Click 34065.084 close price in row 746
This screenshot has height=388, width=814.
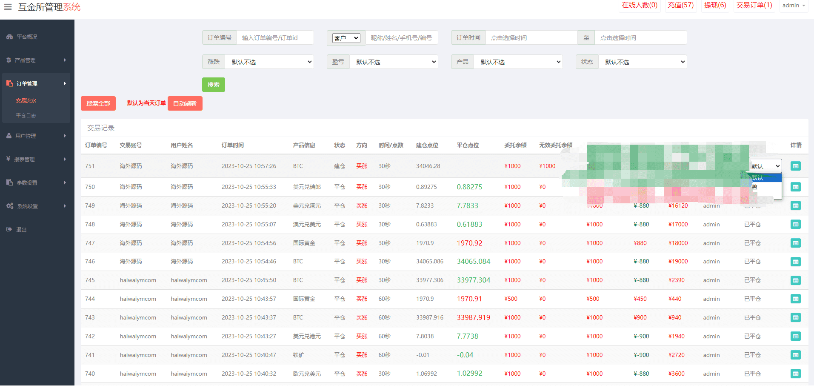point(474,261)
